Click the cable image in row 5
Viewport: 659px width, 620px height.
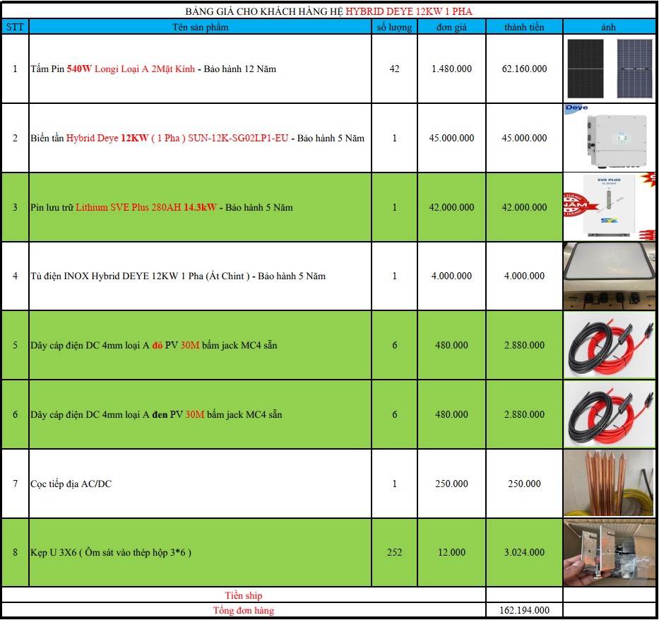tap(610, 345)
